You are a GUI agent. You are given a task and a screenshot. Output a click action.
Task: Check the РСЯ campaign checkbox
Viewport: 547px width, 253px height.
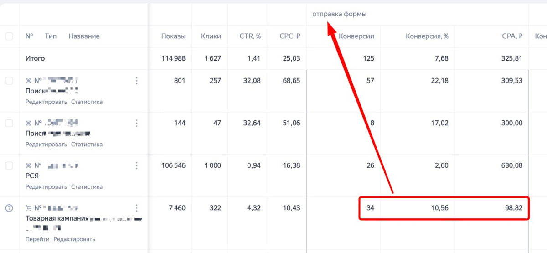tap(9, 165)
